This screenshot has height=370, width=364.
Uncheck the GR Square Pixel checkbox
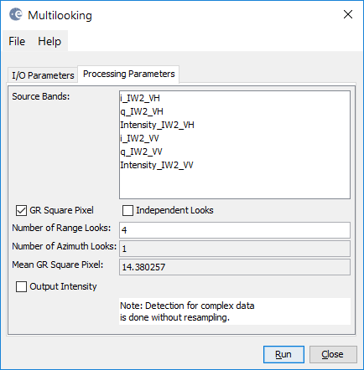(x=21, y=210)
